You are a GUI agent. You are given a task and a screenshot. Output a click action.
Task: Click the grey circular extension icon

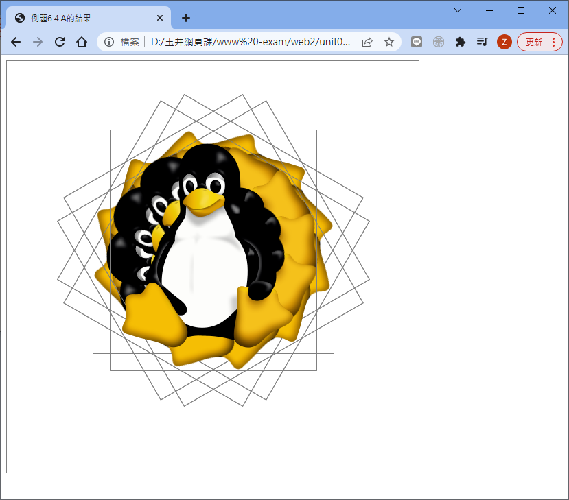click(439, 43)
